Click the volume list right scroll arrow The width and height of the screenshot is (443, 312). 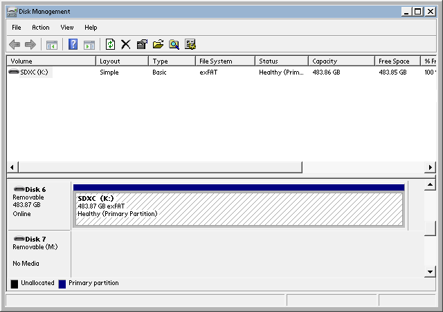pos(431,167)
